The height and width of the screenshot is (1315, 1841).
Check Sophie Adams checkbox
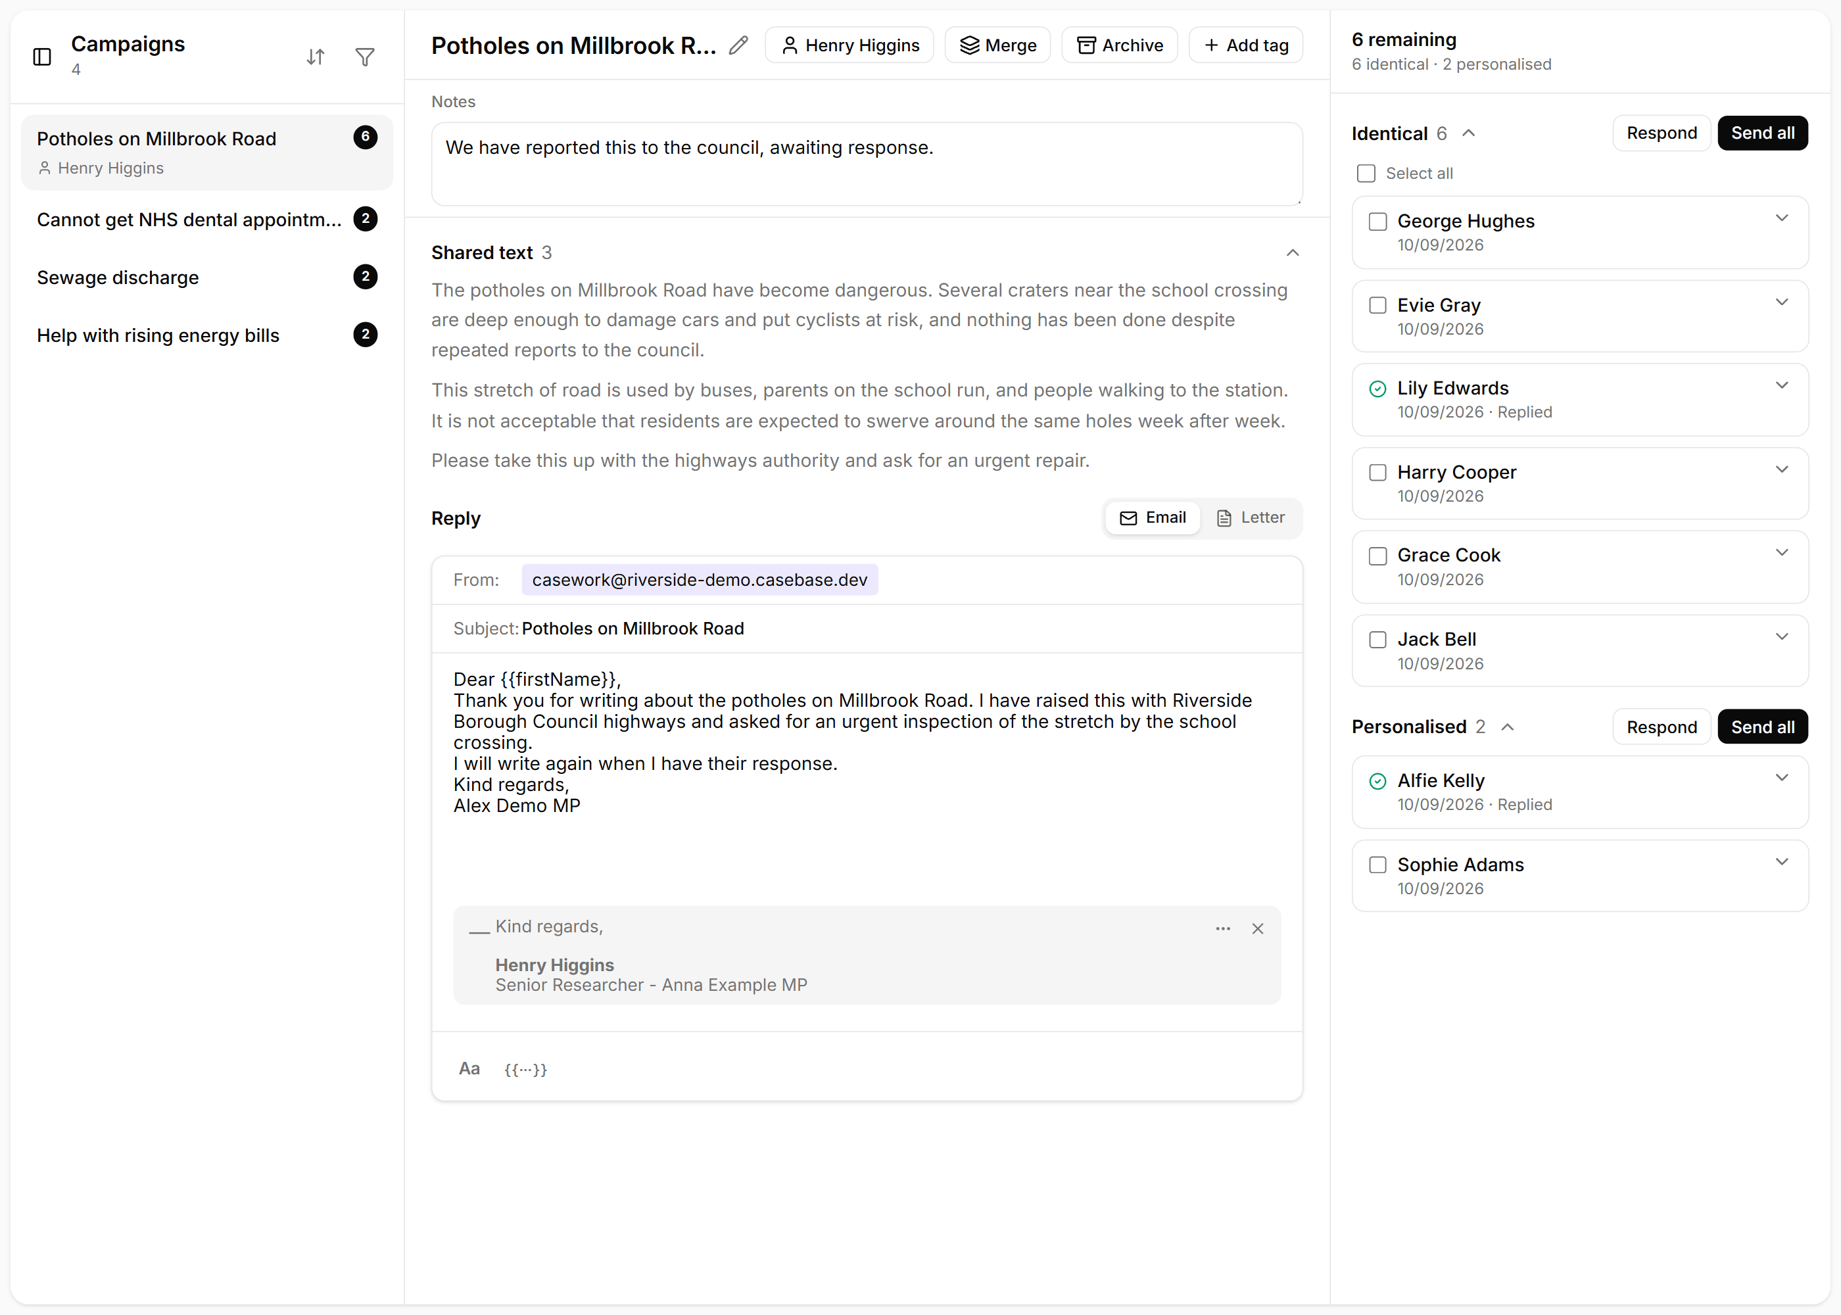1377,865
